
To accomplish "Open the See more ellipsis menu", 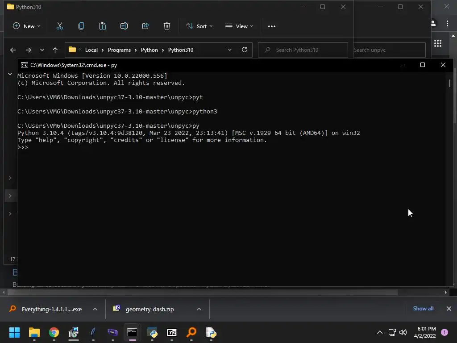I will [272, 26].
